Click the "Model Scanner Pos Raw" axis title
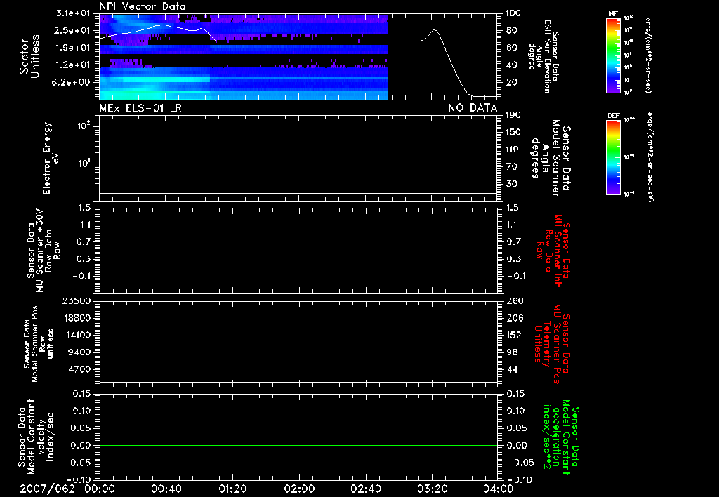The width and height of the screenshot is (719, 497). point(39,344)
